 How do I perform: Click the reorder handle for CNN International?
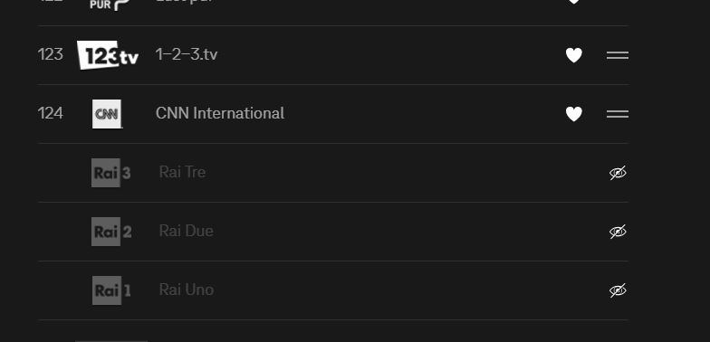(x=618, y=114)
